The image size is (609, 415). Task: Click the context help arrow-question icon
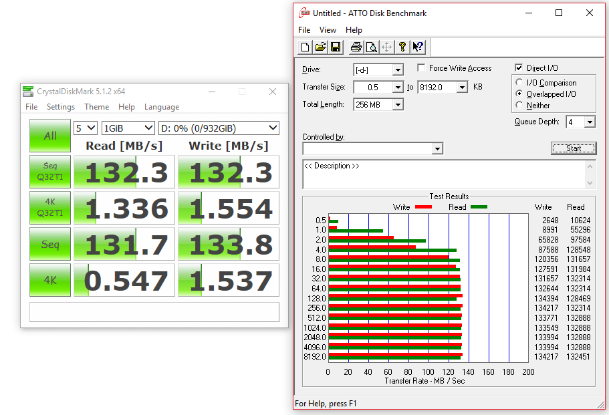tap(418, 47)
